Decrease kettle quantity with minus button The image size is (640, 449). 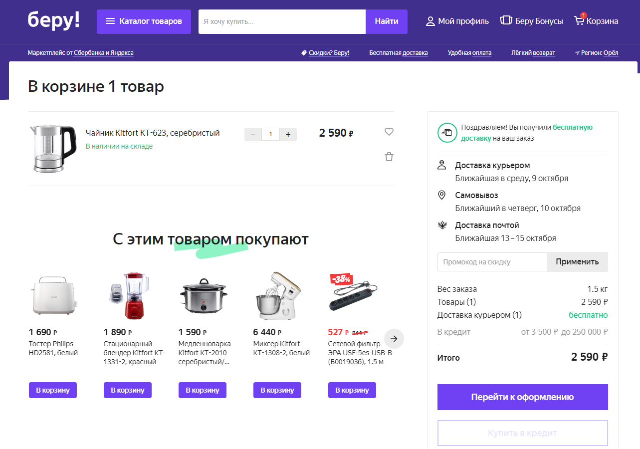pyautogui.click(x=253, y=134)
